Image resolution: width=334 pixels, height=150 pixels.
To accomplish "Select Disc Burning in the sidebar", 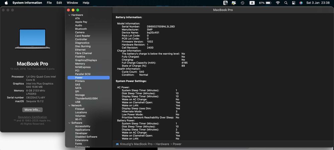I will pyautogui.click(x=82, y=46).
